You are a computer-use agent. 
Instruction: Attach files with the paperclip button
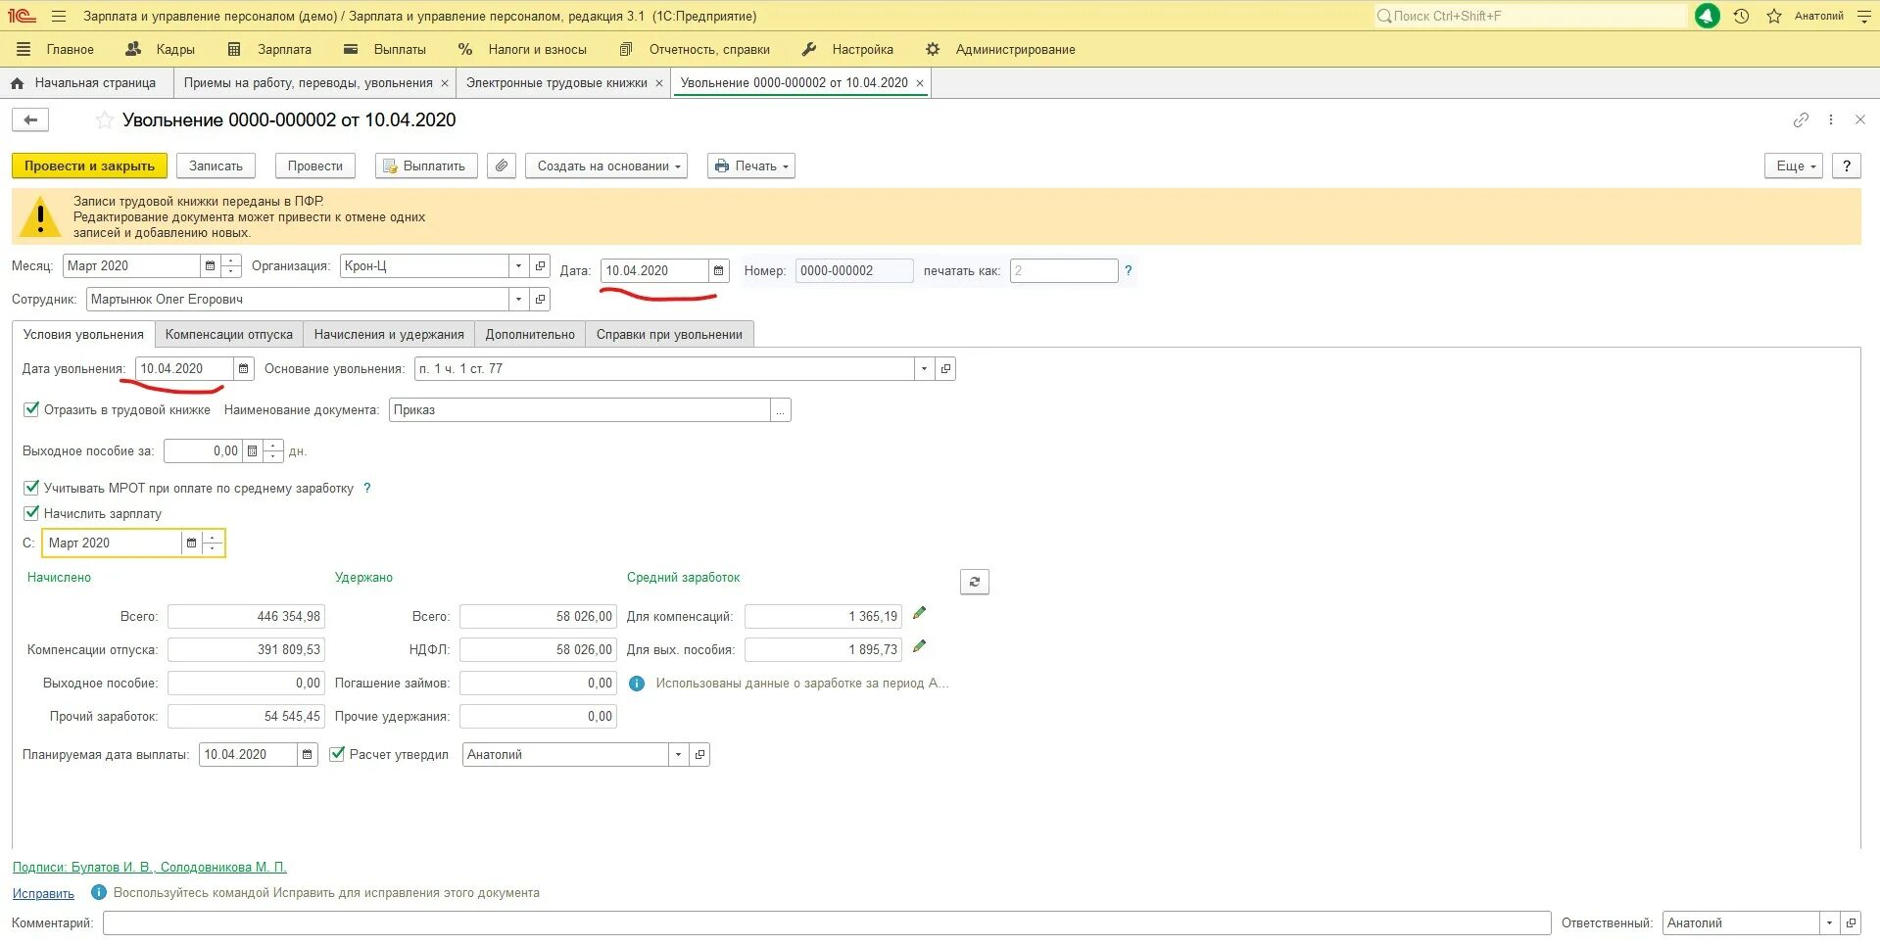(502, 165)
